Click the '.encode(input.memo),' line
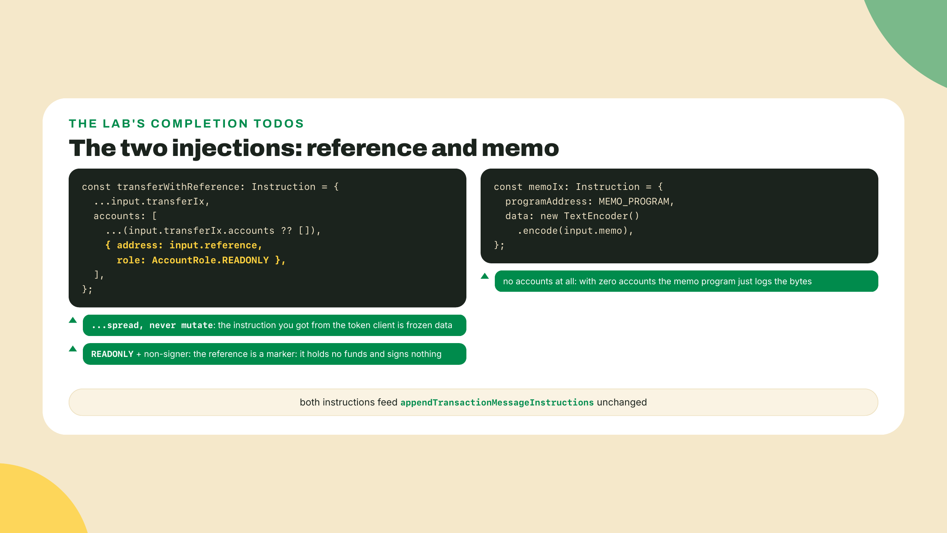947x533 pixels. point(575,231)
